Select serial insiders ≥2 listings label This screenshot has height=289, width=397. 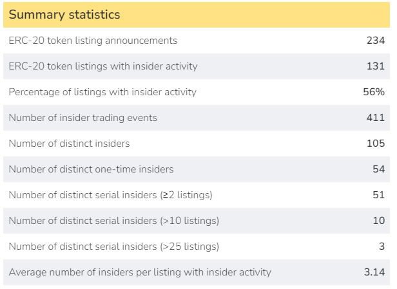(x=110, y=195)
